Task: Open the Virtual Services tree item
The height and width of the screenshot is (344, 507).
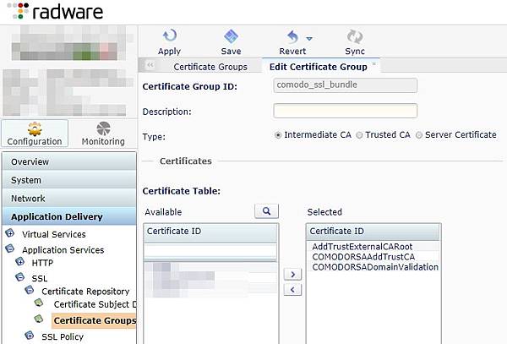Action: tap(53, 234)
